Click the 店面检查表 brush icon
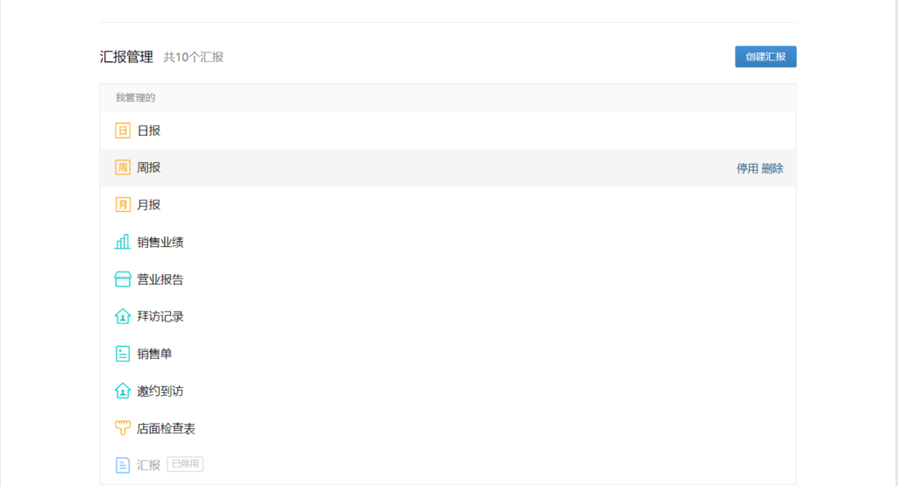898x486 pixels. [123, 427]
